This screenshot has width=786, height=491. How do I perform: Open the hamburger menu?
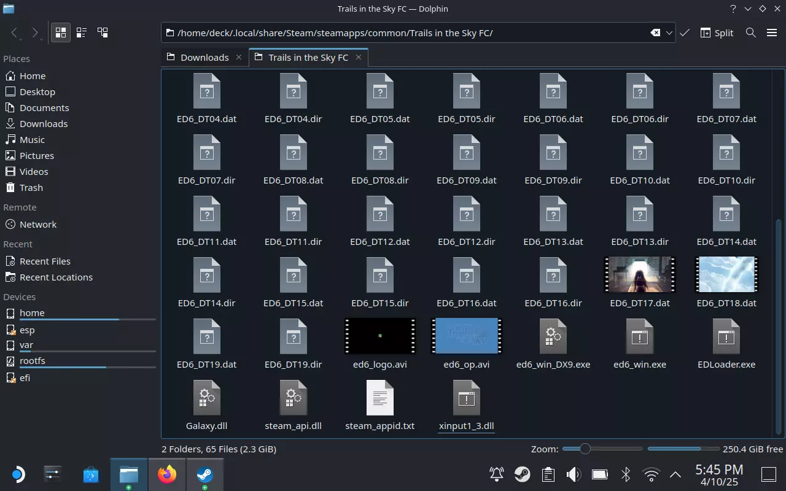click(x=772, y=33)
